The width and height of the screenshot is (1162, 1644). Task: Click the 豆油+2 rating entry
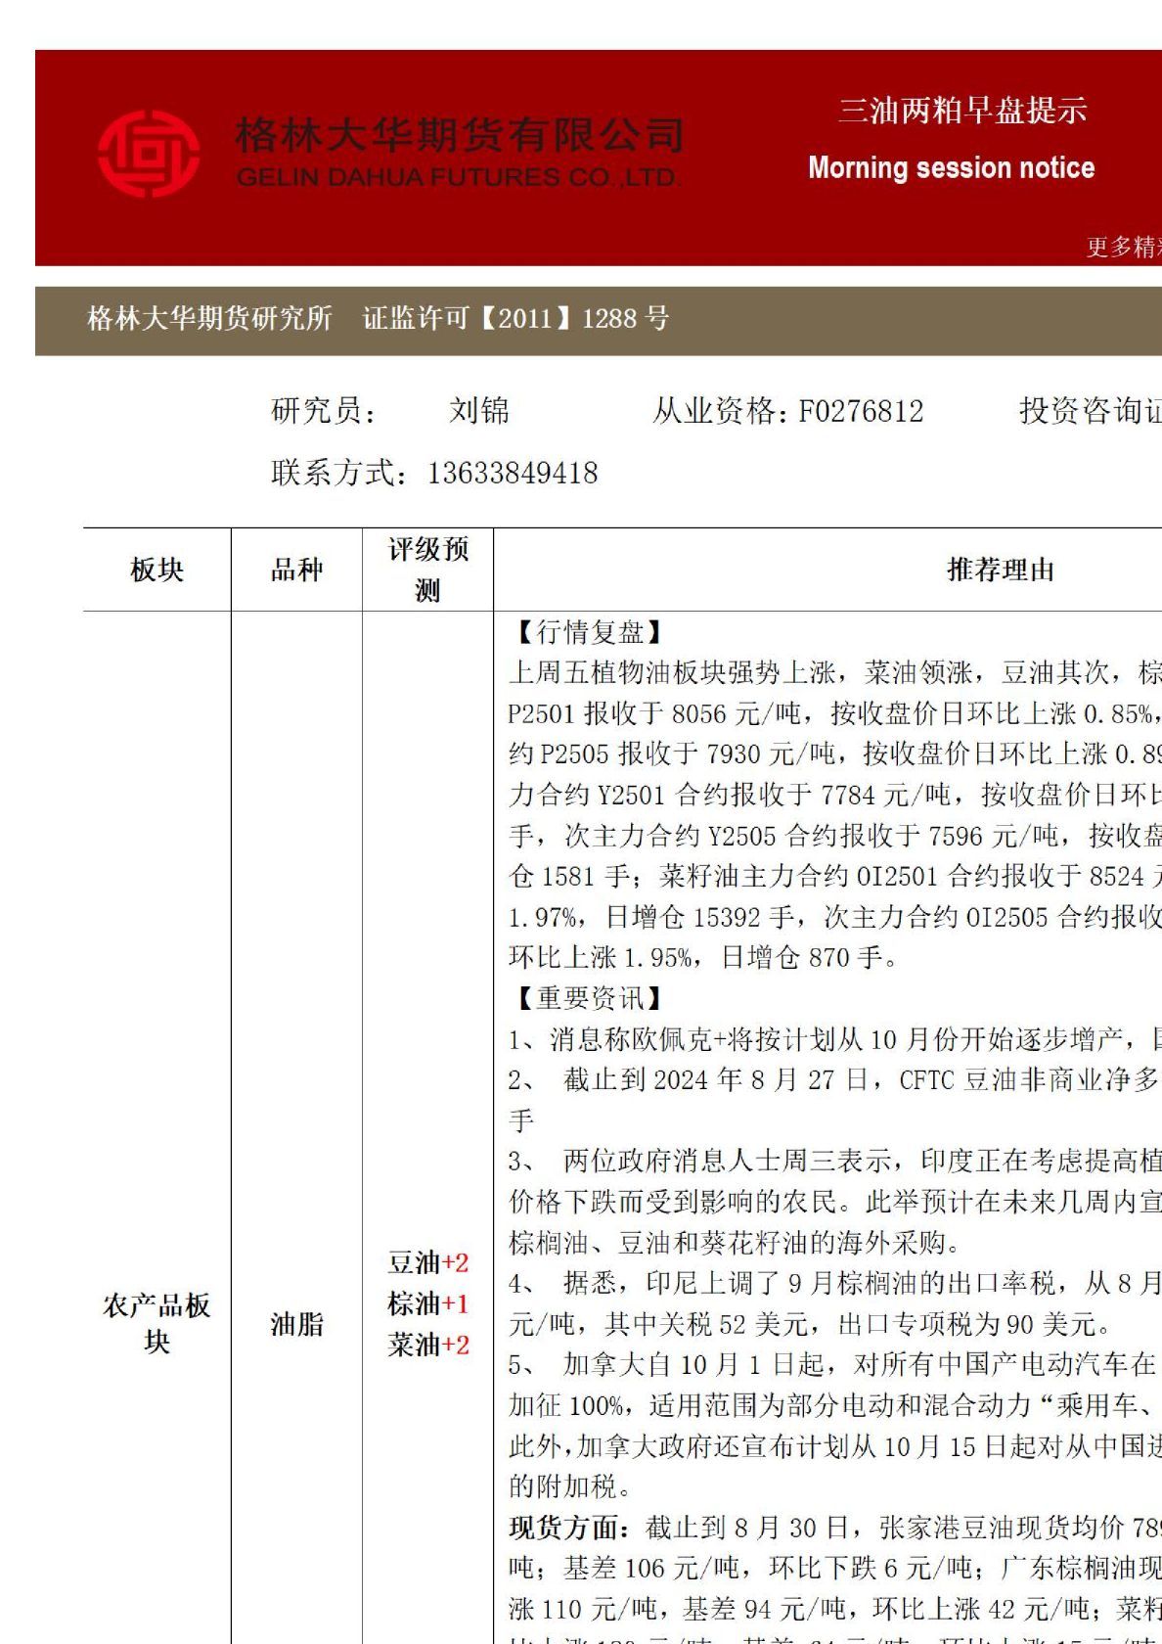(x=427, y=1262)
